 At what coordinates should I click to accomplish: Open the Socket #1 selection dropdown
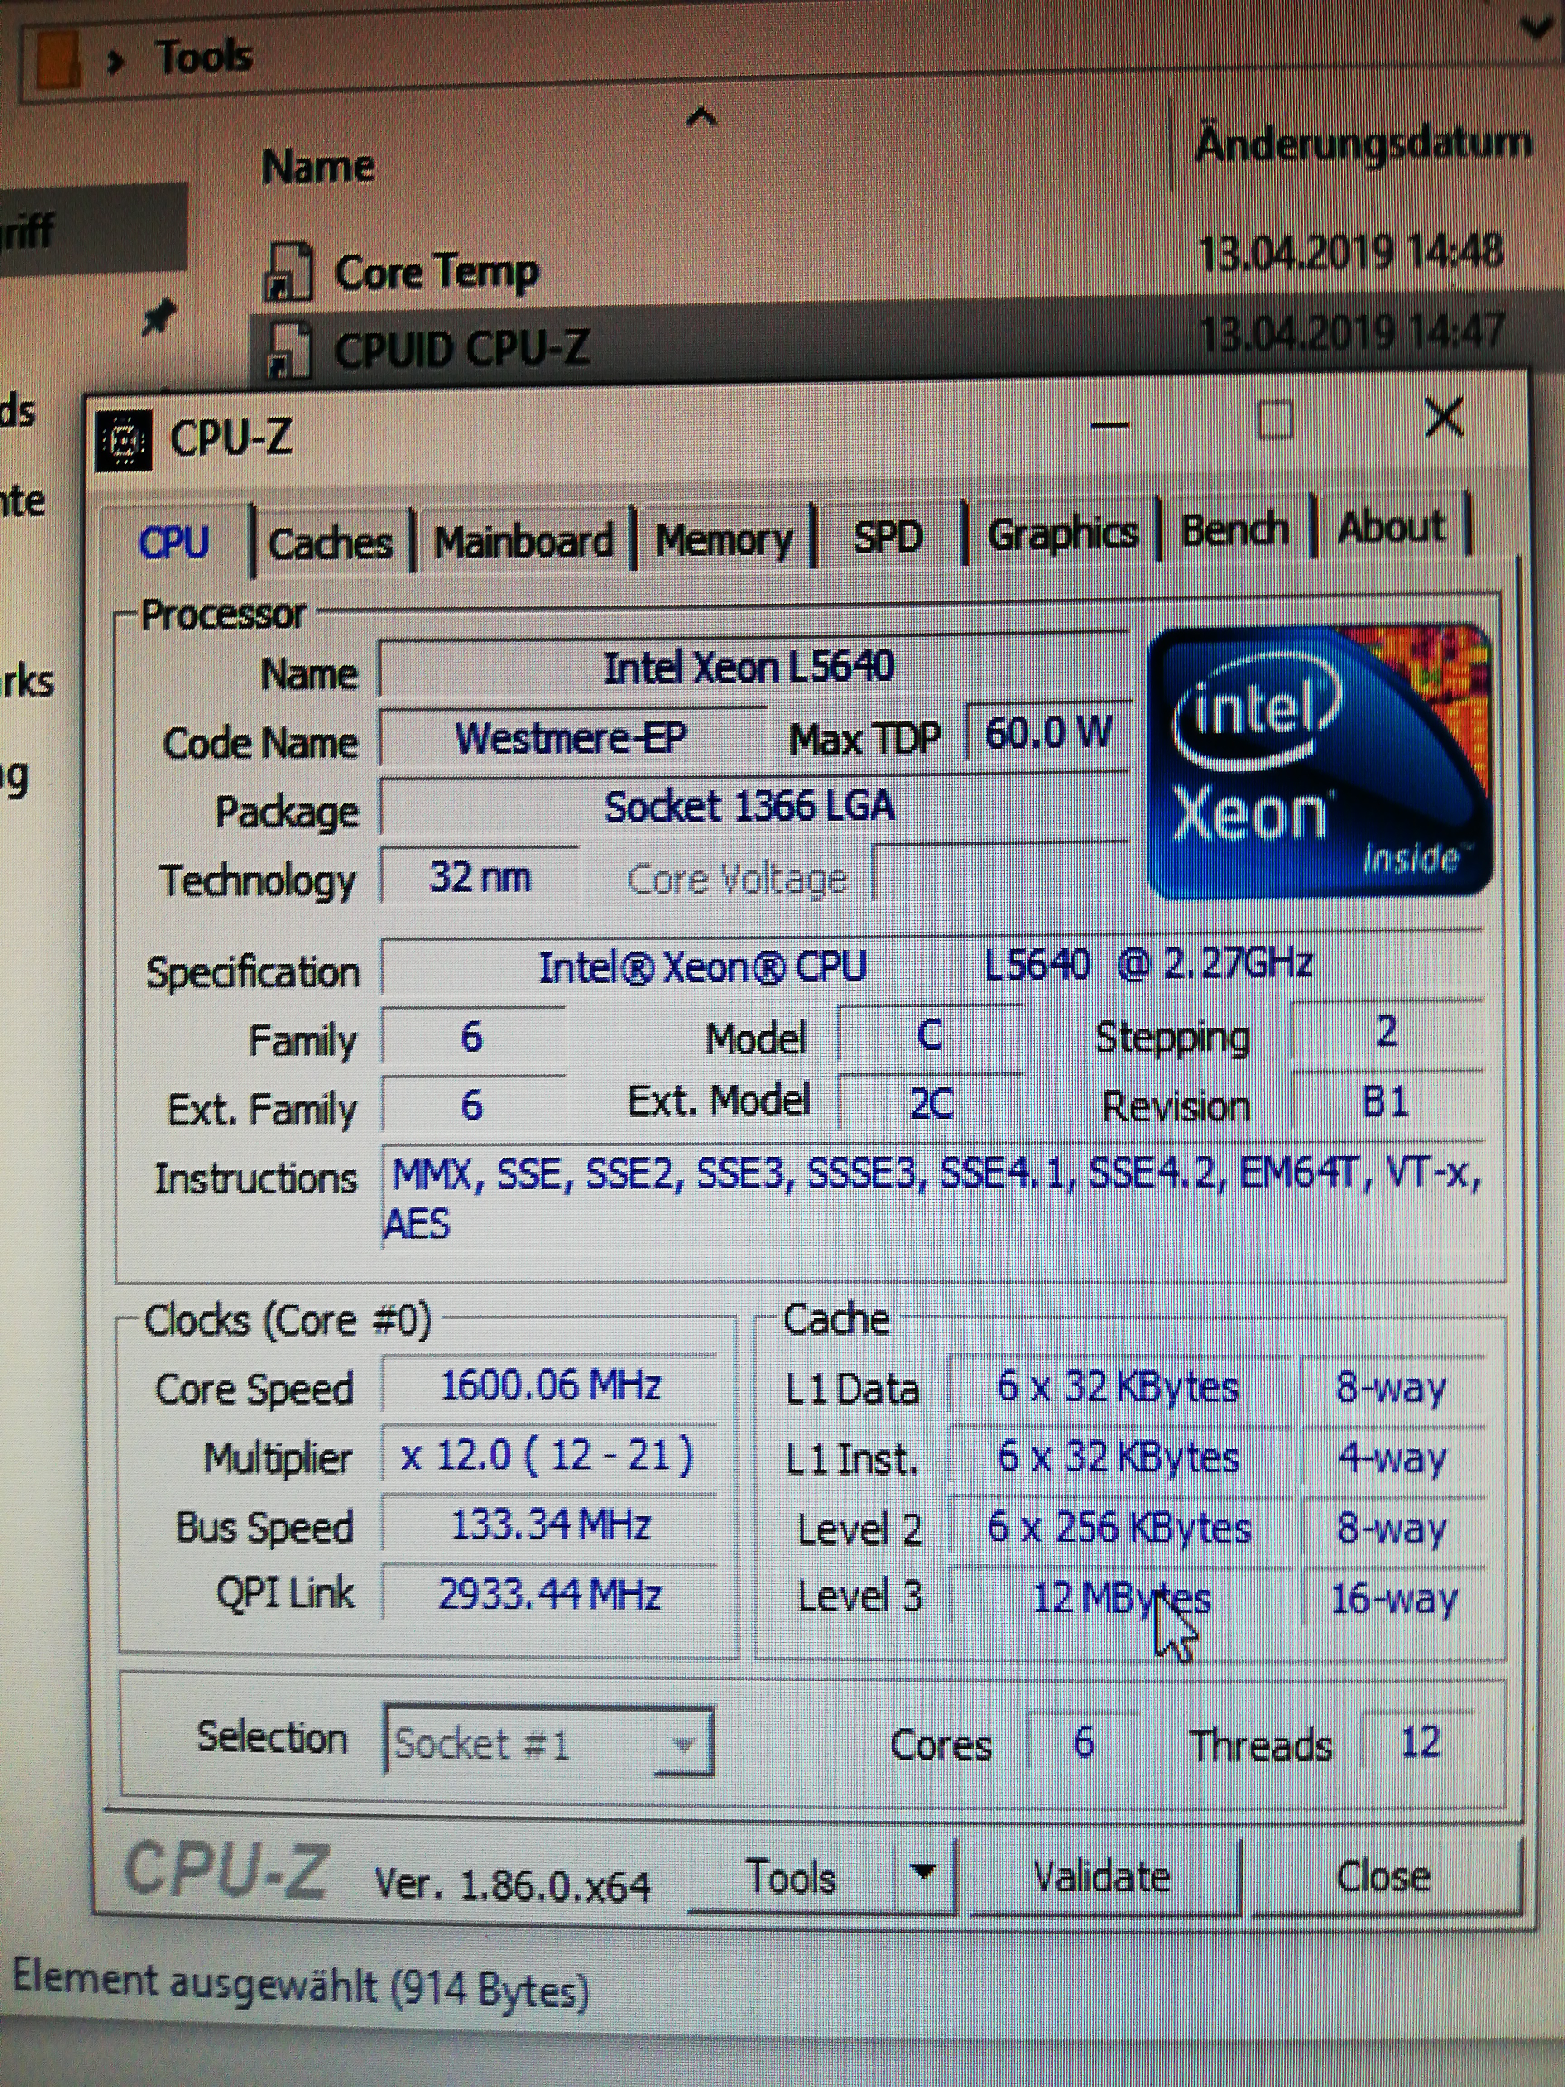coord(683,1744)
